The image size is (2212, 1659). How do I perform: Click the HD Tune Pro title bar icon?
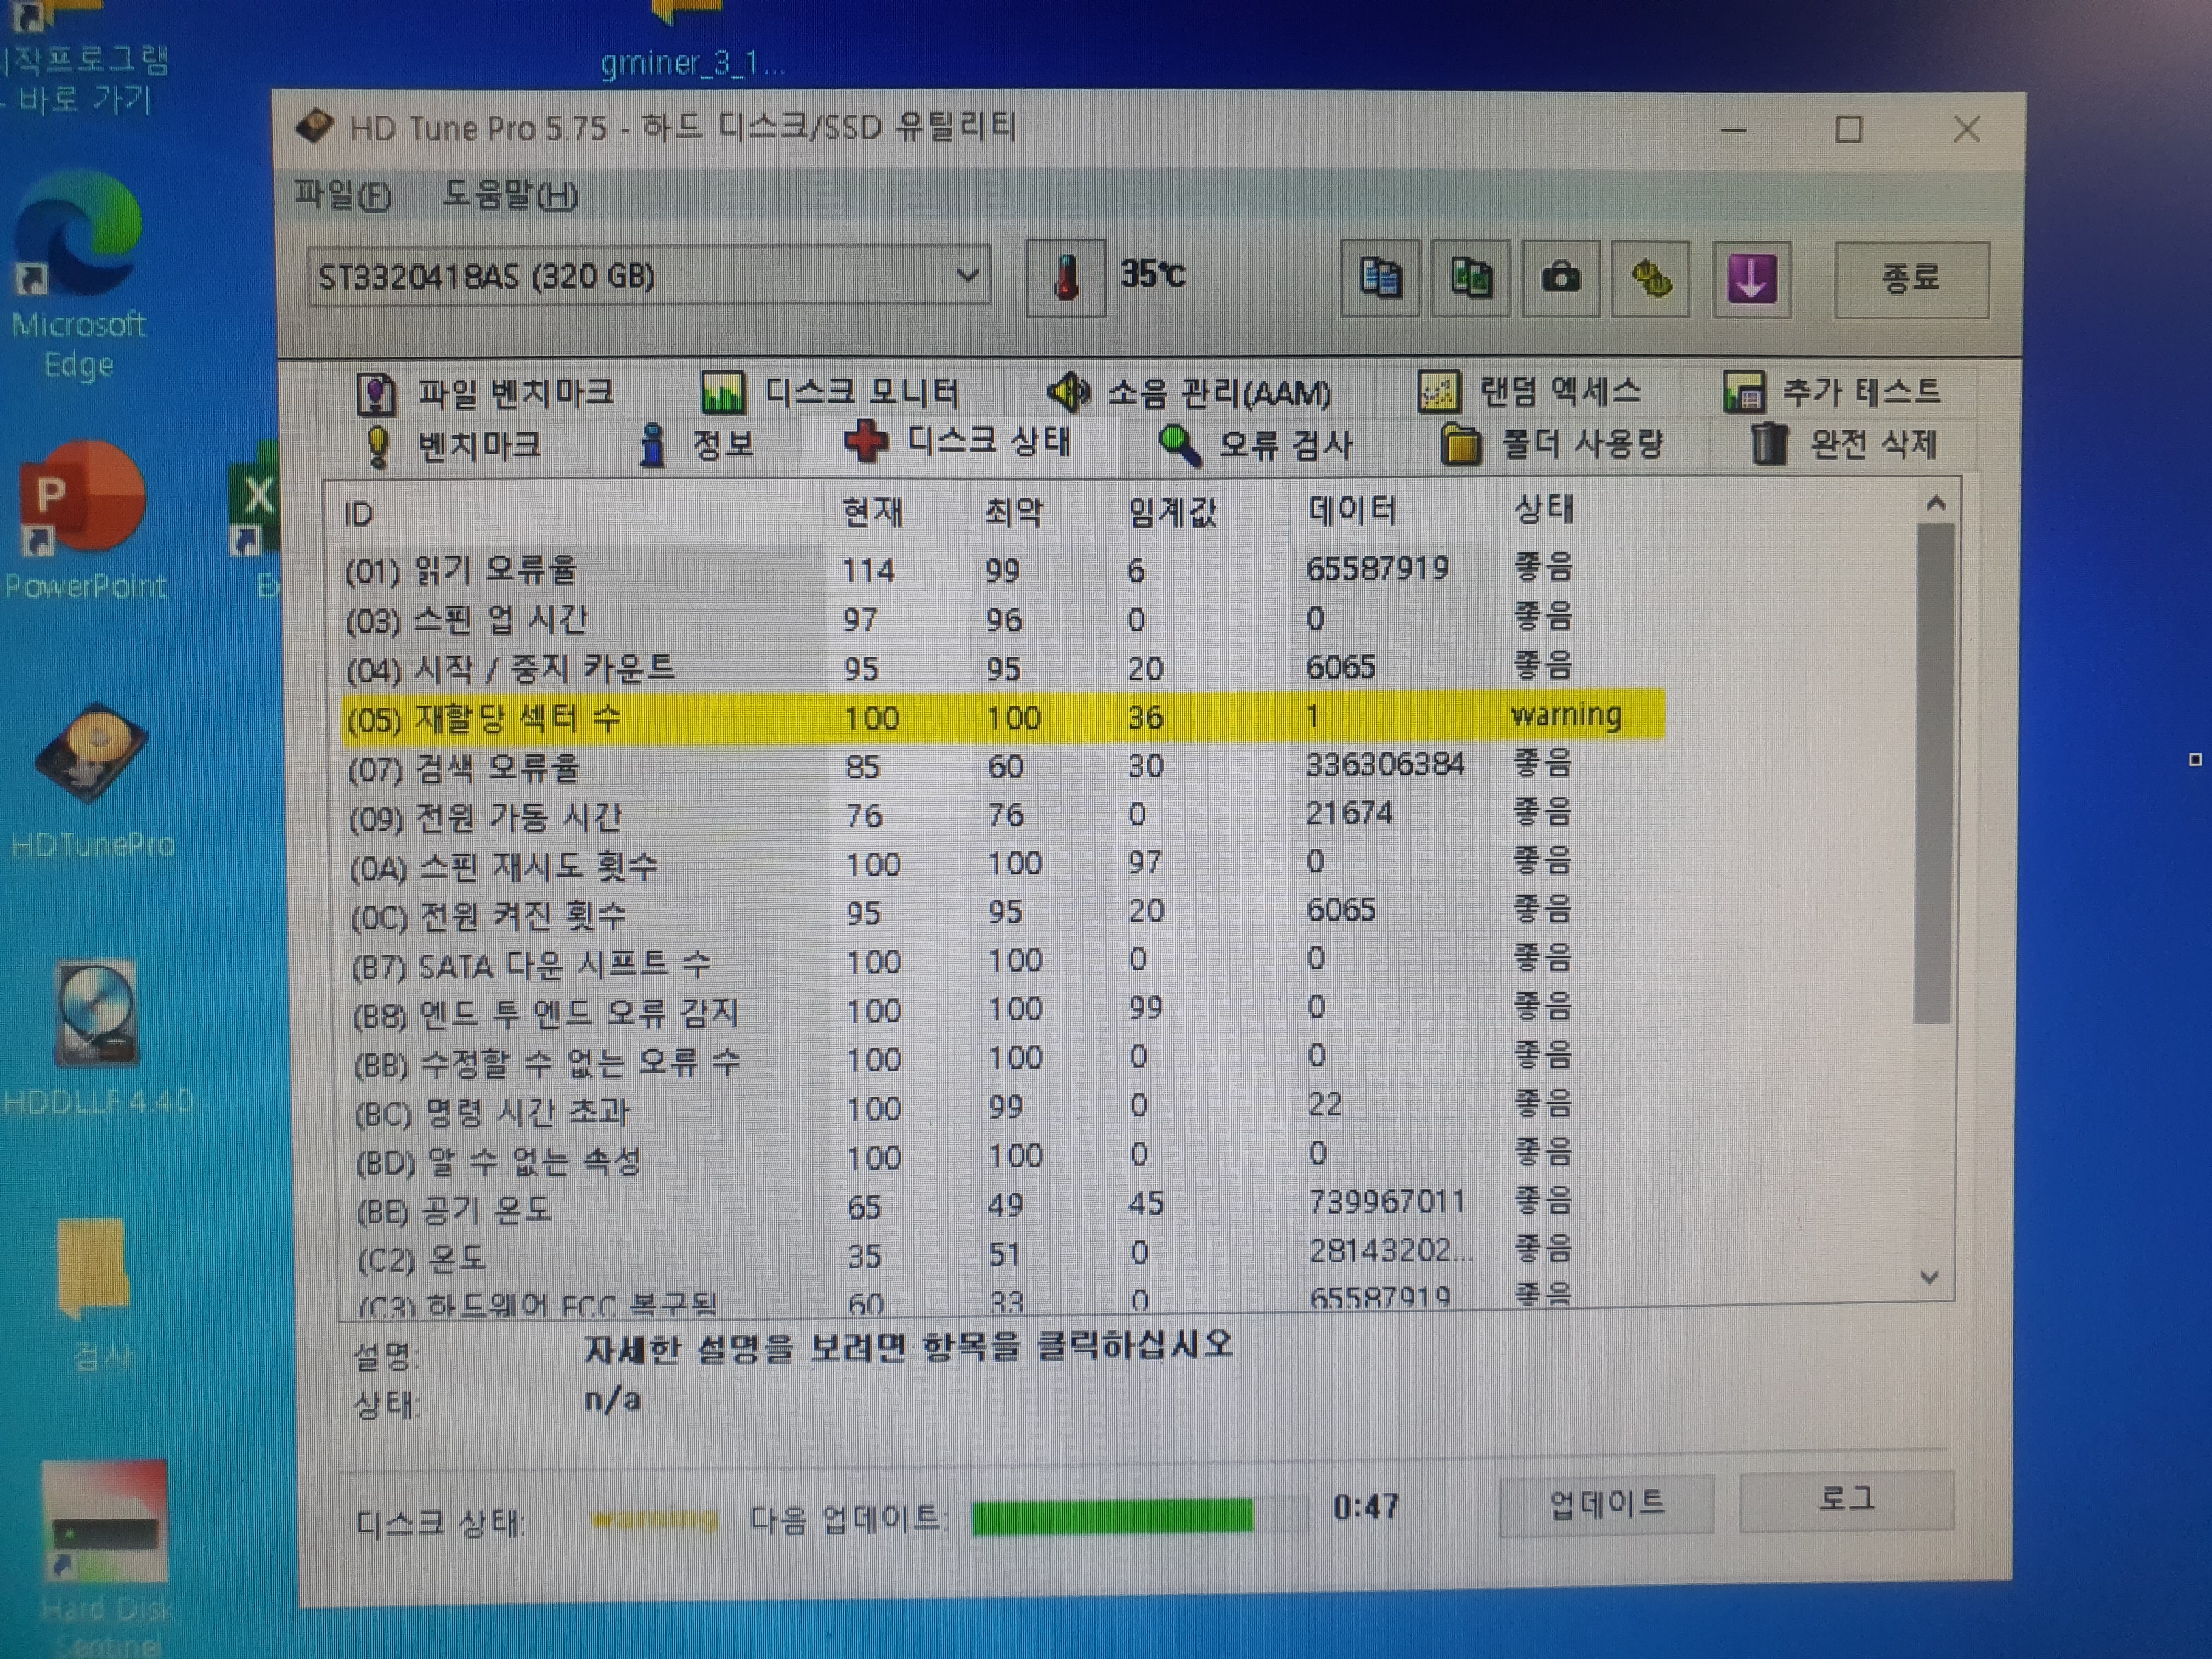(315, 127)
